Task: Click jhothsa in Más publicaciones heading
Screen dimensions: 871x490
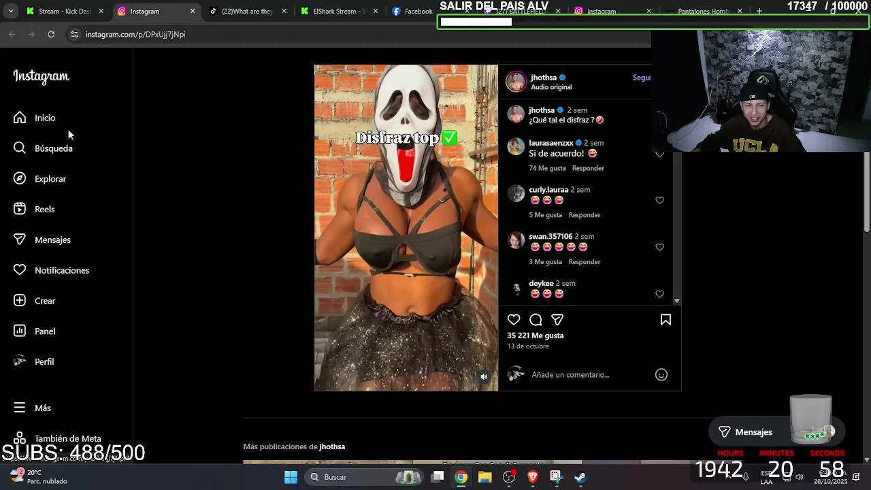Action: click(332, 446)
